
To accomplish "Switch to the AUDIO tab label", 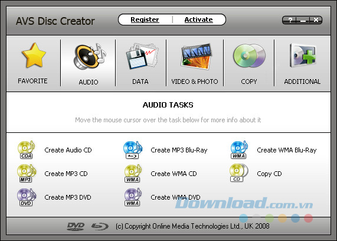I will point(89,82).
